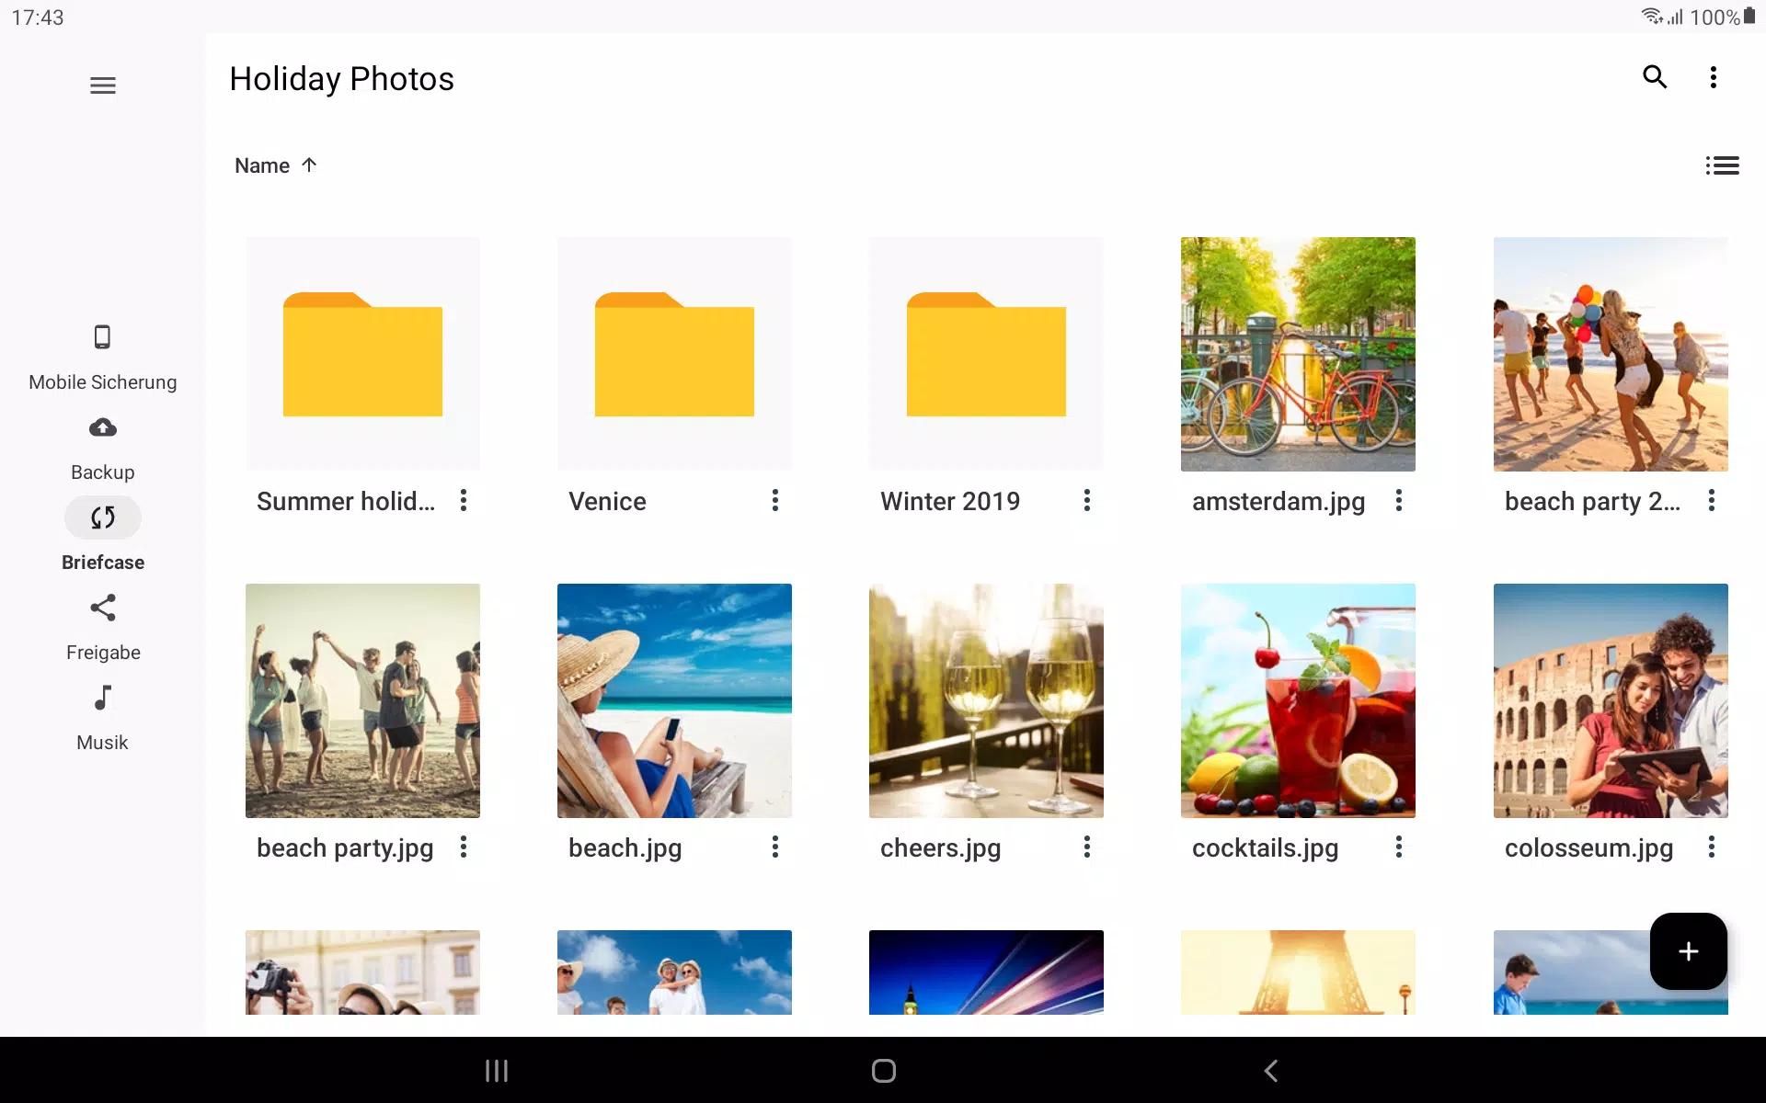
Task: Click the Winter 2019 folder name
Action: pyautogui.click(x=950, y=501)
